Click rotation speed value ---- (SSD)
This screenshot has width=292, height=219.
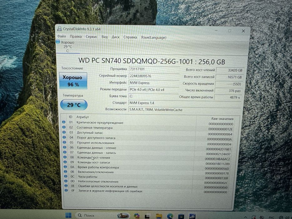click(x=229, y=84)
